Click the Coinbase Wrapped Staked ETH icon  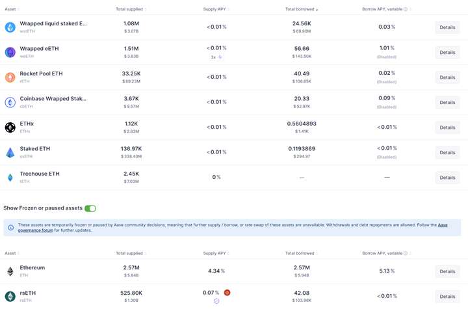click(x=10, y=103)
